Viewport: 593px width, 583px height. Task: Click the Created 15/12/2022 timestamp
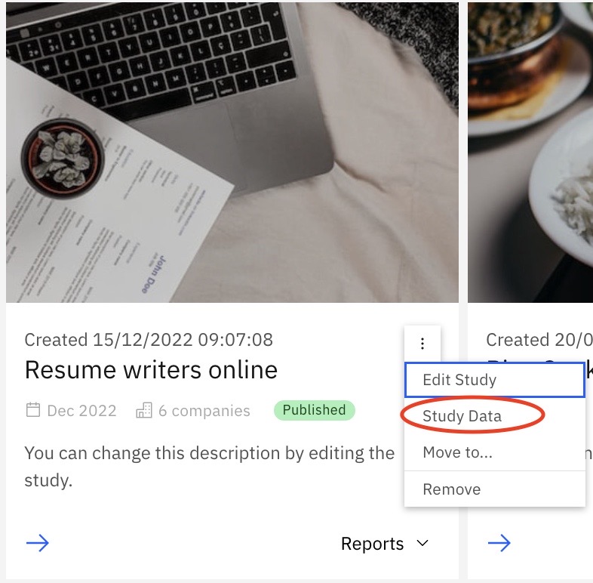(149, 340)
